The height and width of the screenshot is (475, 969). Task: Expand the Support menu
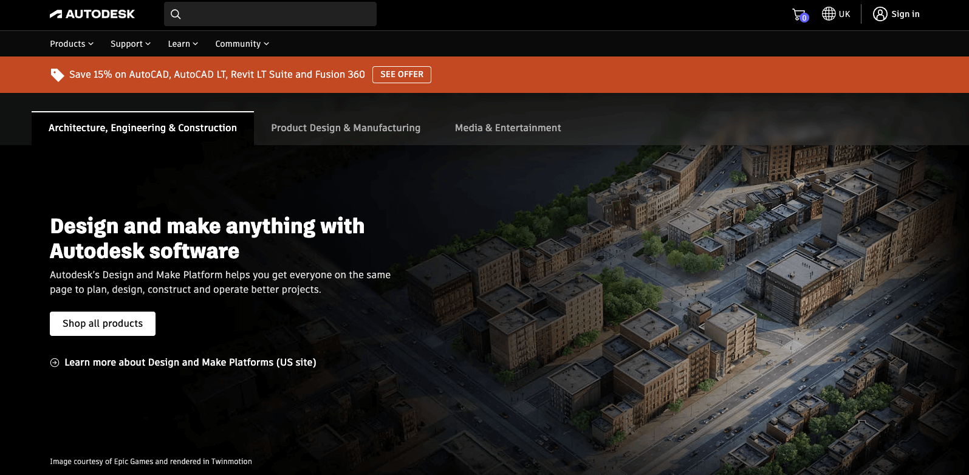(x=131, y=44)
